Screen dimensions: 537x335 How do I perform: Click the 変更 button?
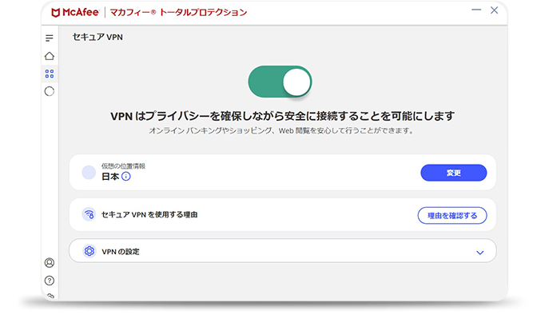point(453,173)
